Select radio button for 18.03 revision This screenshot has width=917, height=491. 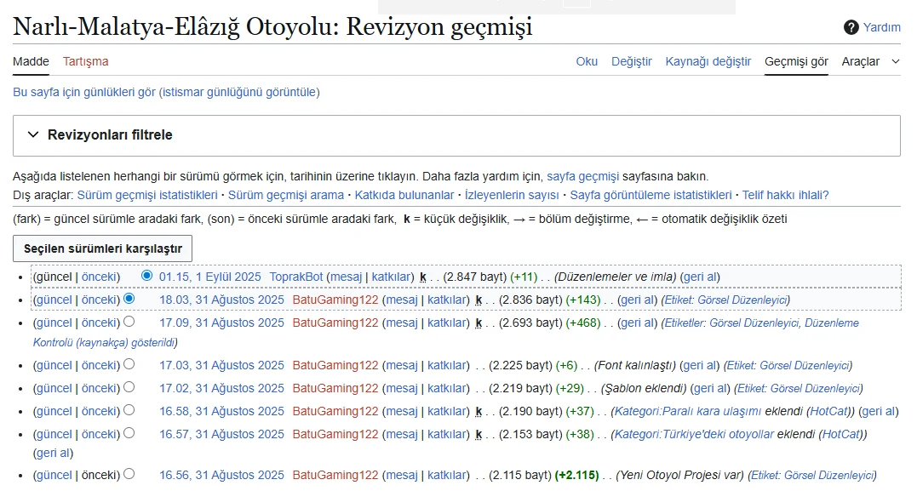point(129,300)
